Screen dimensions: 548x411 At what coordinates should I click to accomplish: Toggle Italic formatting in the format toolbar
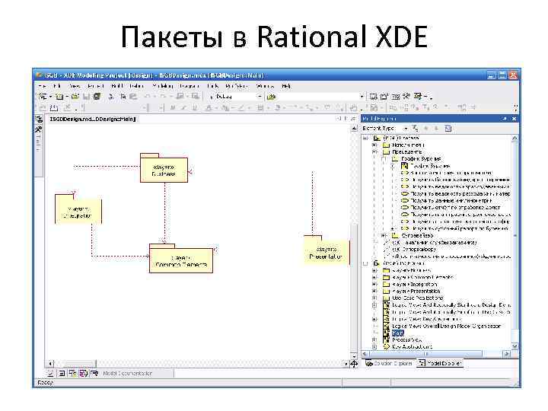(x=183, y=107)
